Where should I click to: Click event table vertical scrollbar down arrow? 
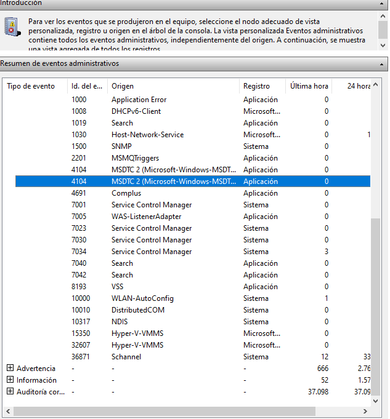pos(376,401)
